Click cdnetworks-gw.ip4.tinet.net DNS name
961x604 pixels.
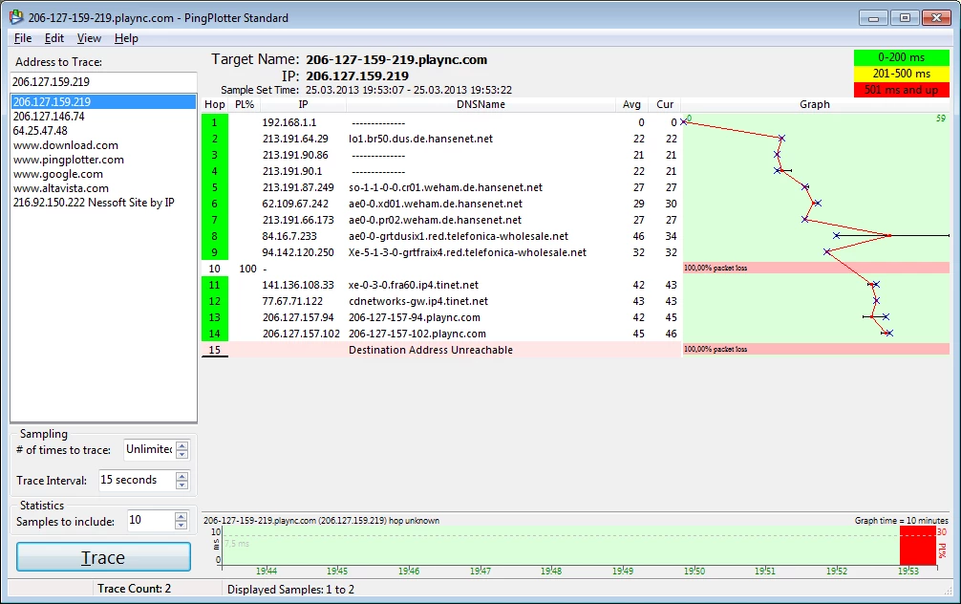click(418, 301)
